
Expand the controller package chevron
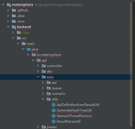38,66
